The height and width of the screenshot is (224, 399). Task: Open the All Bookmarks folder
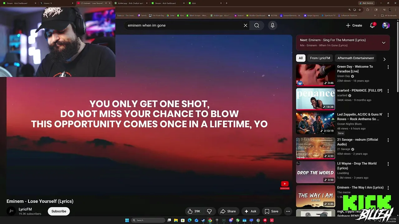tap(389, 16)
